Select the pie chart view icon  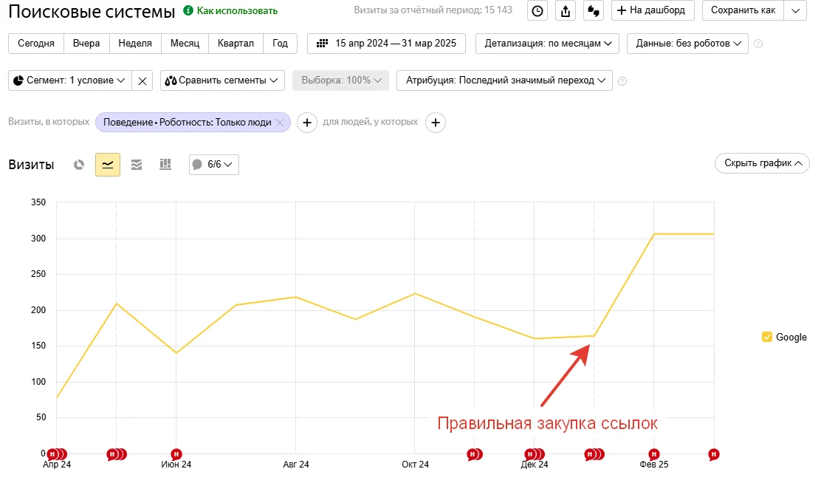[x=79, y=165]
